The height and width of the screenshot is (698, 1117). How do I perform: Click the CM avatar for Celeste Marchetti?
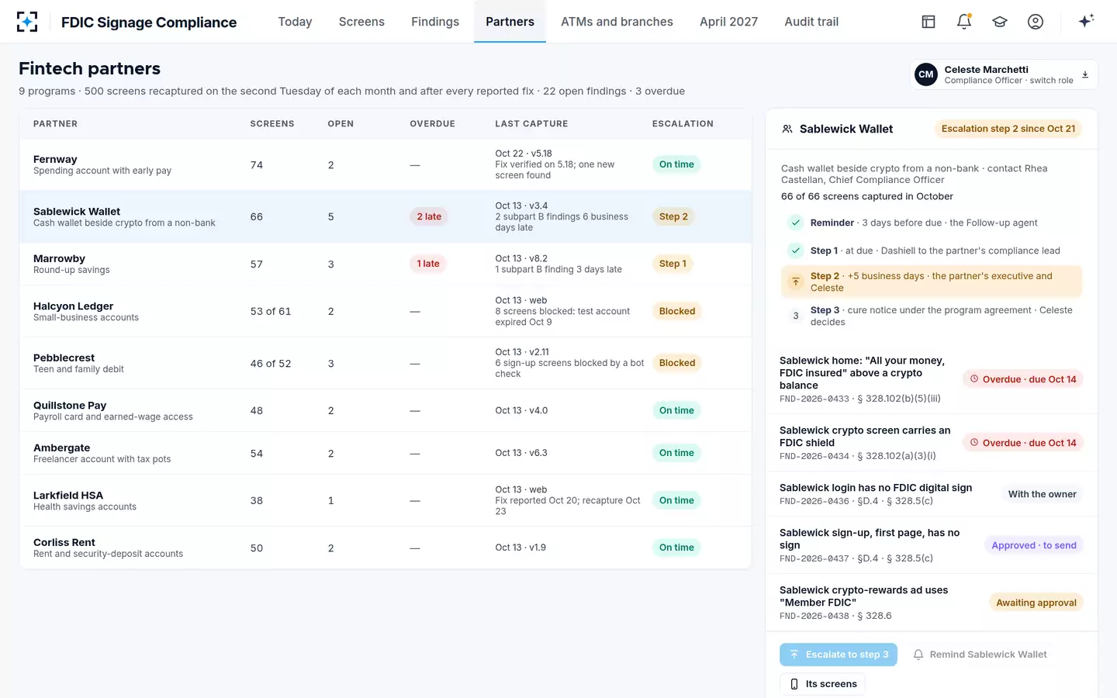tap(926, 74)
